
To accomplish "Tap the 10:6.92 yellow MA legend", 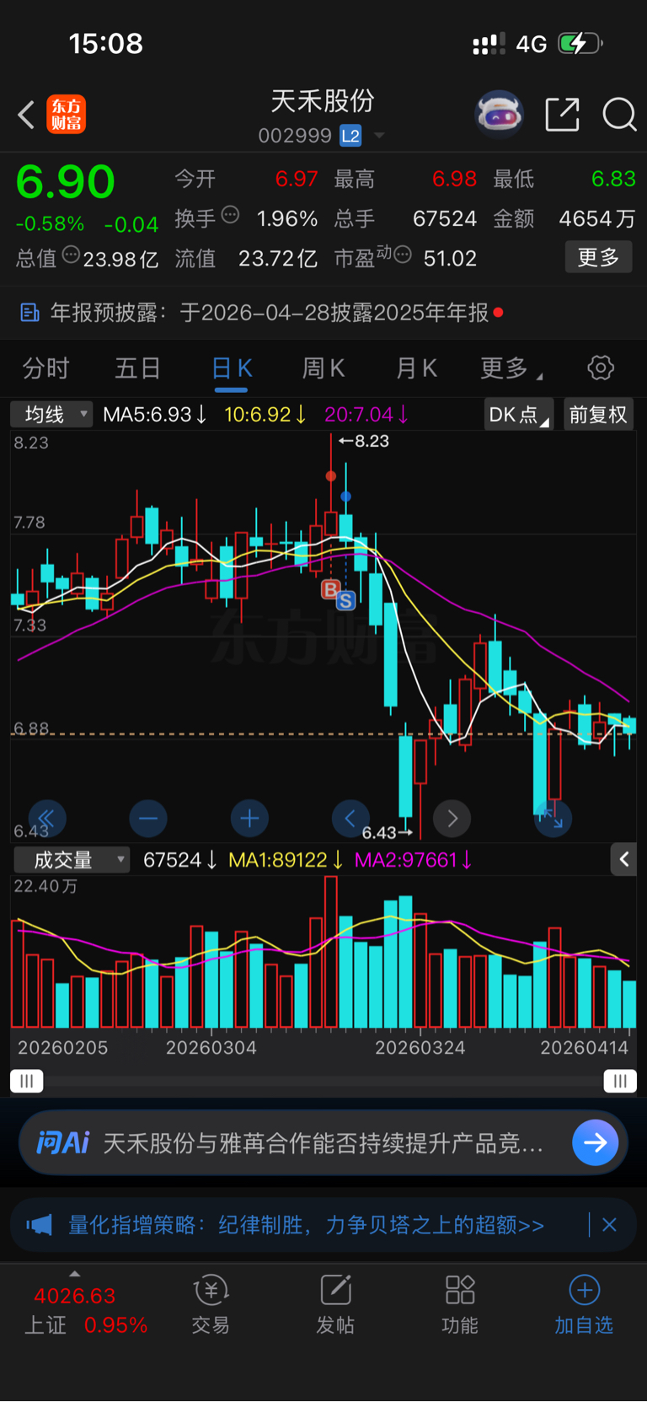I will click(x=265, y=414).
